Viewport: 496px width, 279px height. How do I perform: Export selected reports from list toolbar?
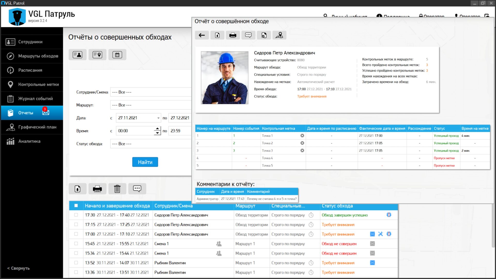tap(78, 189)
